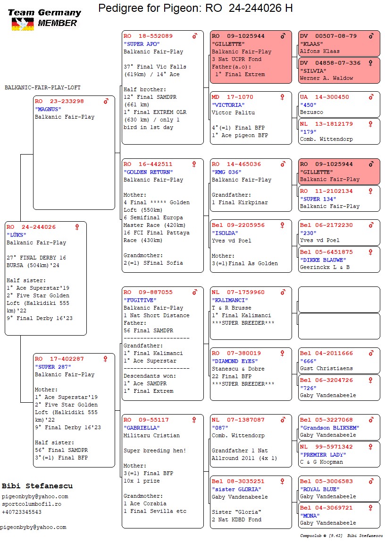The height and width of the screenshot is (554, 385).
Task: Click the bottom pigeonbyby@yahoo.com footer email
Action: (33, 528)
